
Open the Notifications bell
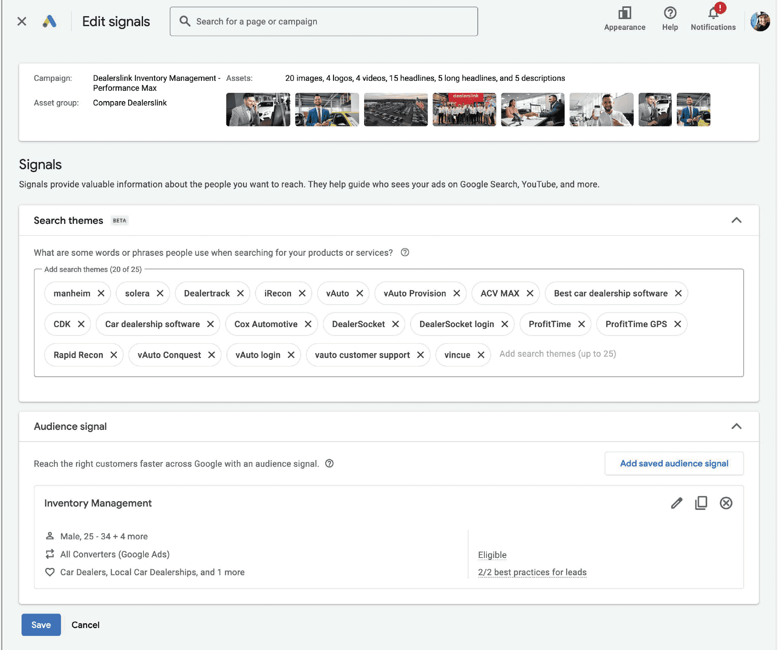713,14
